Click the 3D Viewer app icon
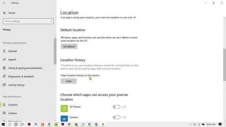The height and width of the screenshot is (127, 226). pyautogui.click(x=64, y=108)
